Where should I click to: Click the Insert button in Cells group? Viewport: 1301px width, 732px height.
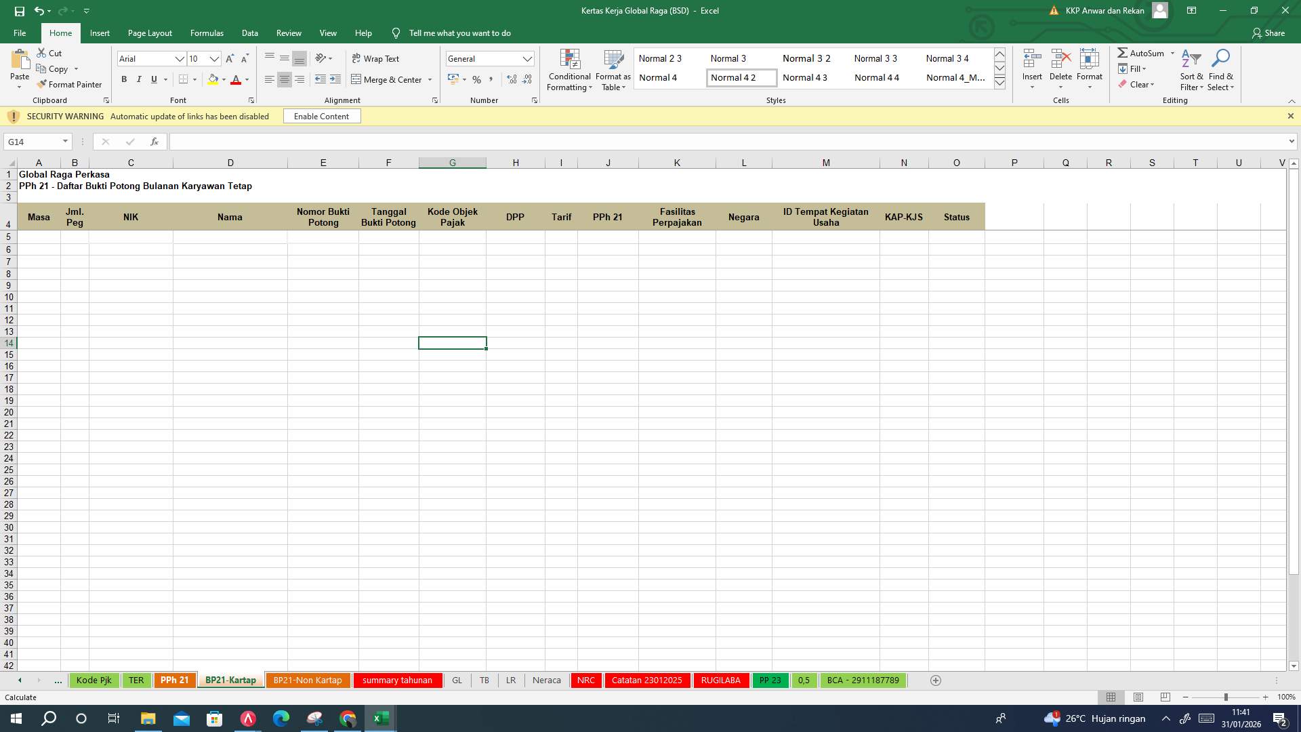click(x=1032, y=68)
